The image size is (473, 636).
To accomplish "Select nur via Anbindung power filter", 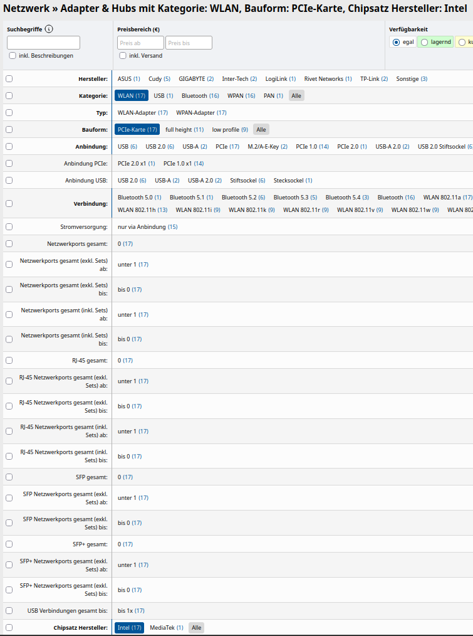I will click(x=147, y=226).
